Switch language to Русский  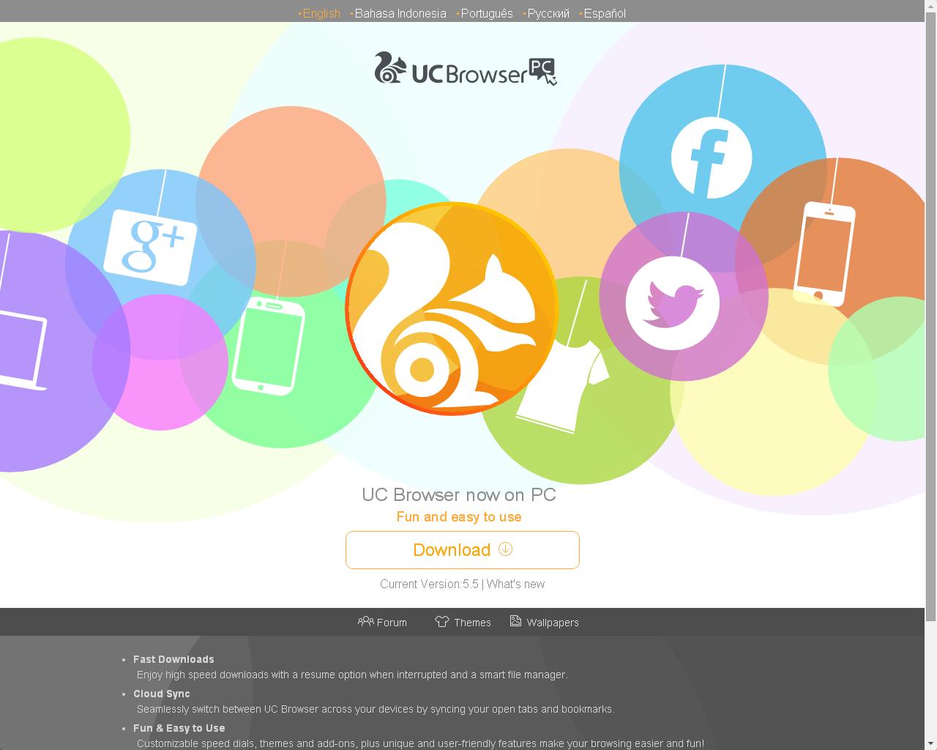click(x=548, y=13)
